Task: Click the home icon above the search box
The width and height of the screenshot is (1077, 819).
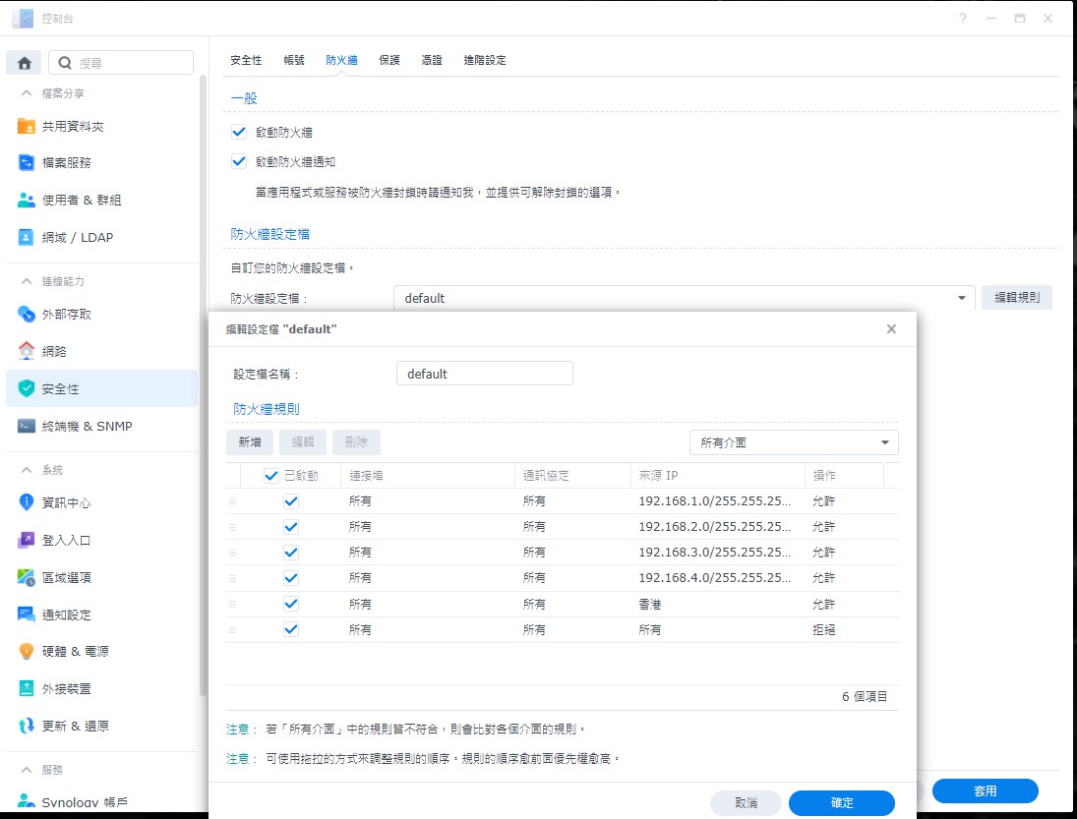Action: (x=23, y=62)
